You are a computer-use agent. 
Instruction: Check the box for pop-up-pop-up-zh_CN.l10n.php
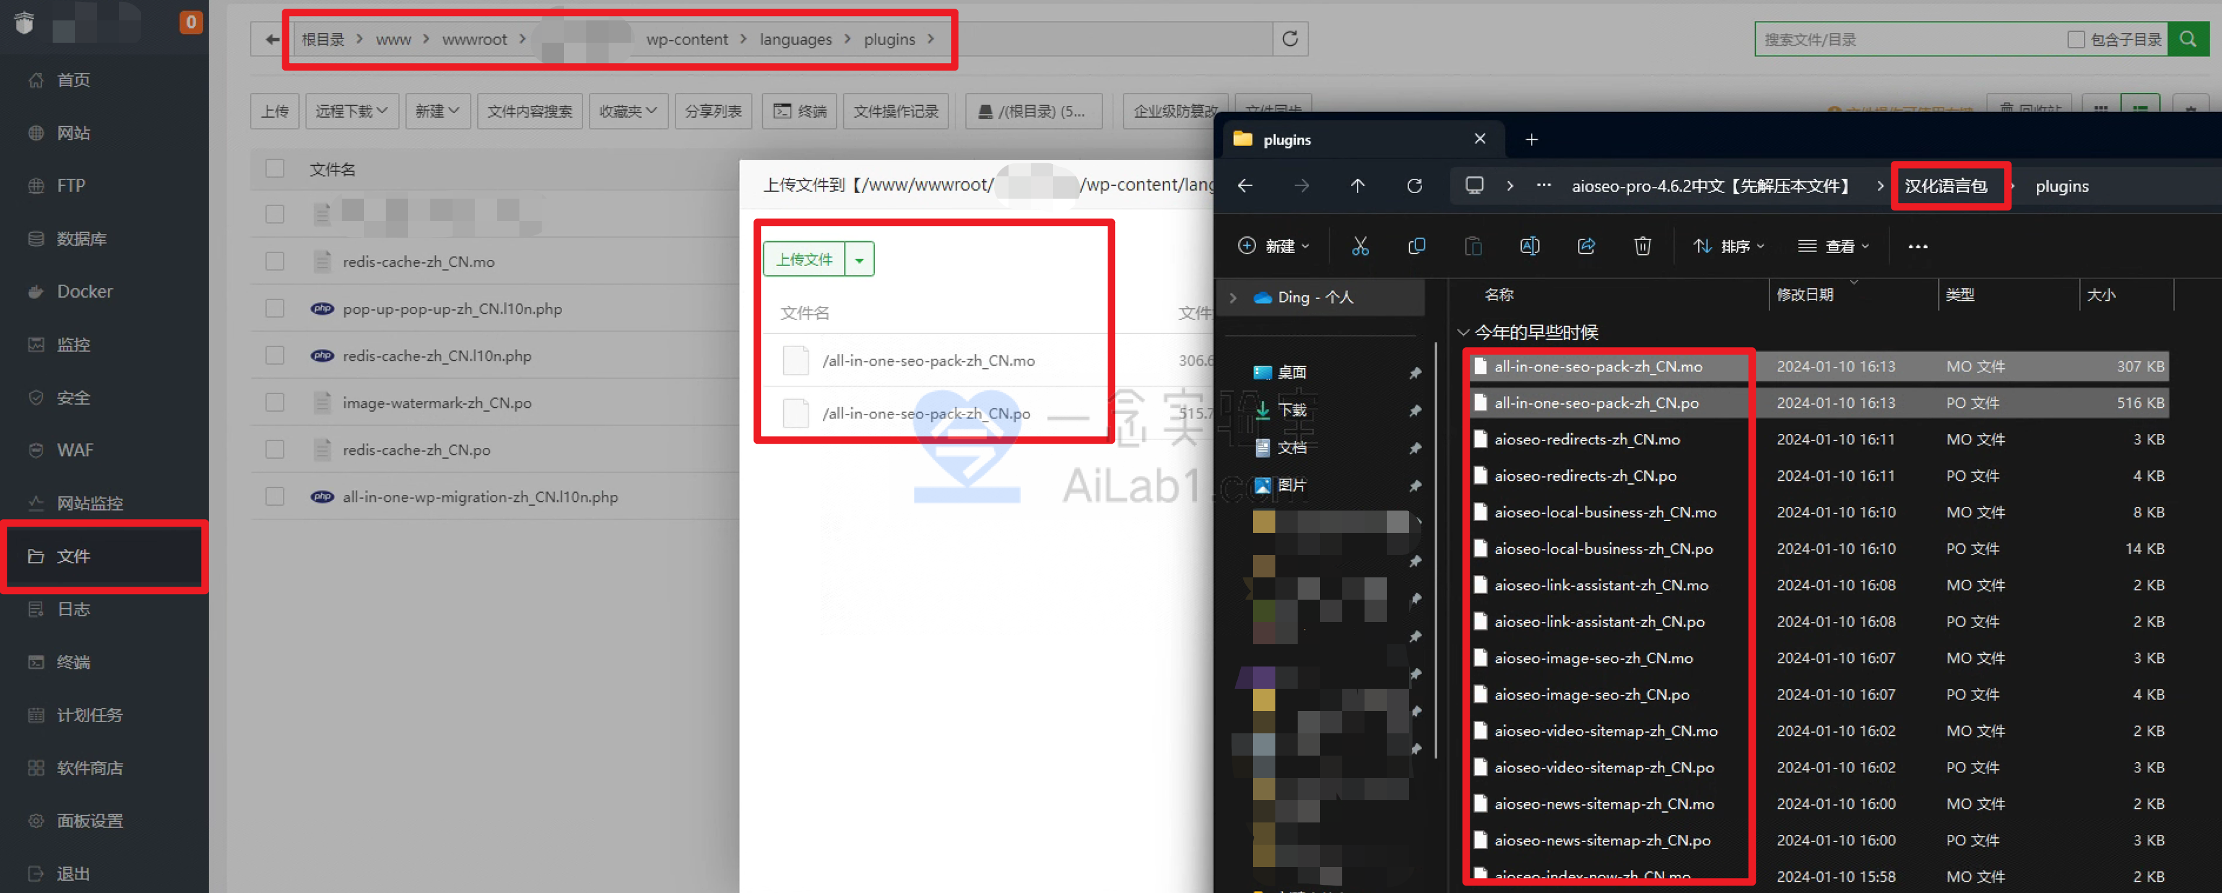(x=274, y=309)
